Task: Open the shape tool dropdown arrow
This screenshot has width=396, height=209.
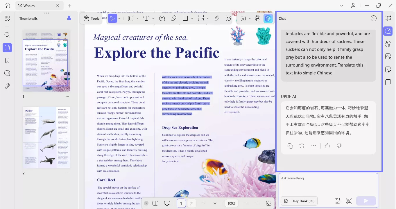Action: (192, 18)
